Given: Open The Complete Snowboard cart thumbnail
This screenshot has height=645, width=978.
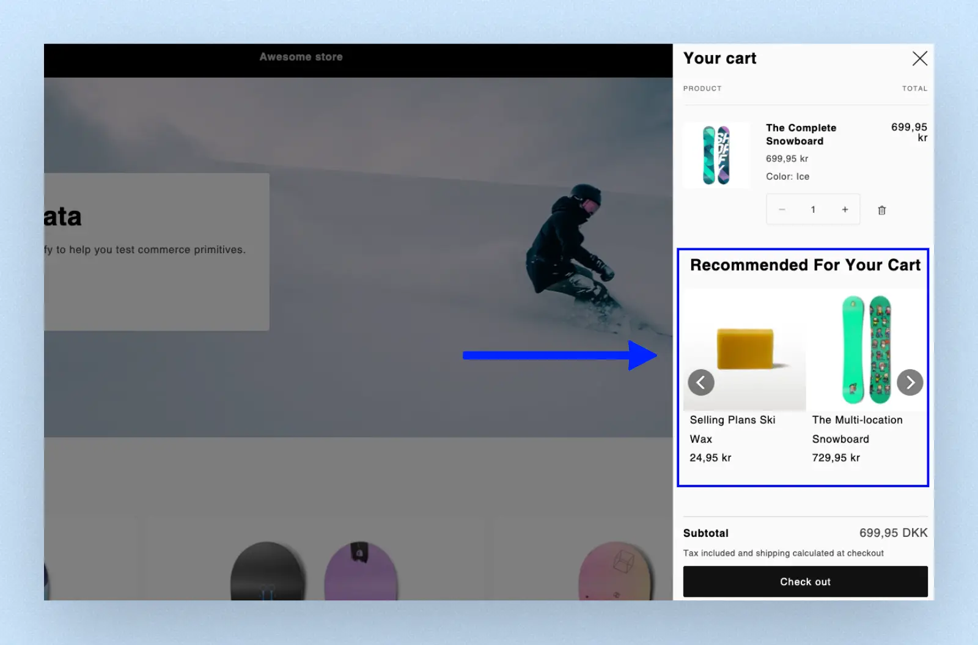Looking at the screenshot, I should pos(716,155).
